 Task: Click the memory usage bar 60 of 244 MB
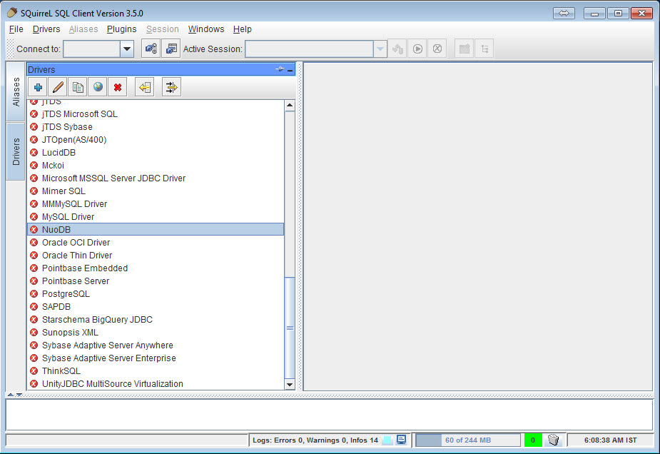pos(468,440)
